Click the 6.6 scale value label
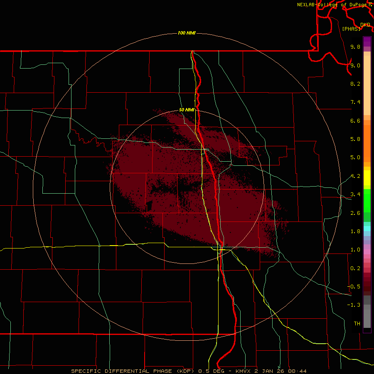The width and height of the screenshot is (374, 374). coord(355,121)
